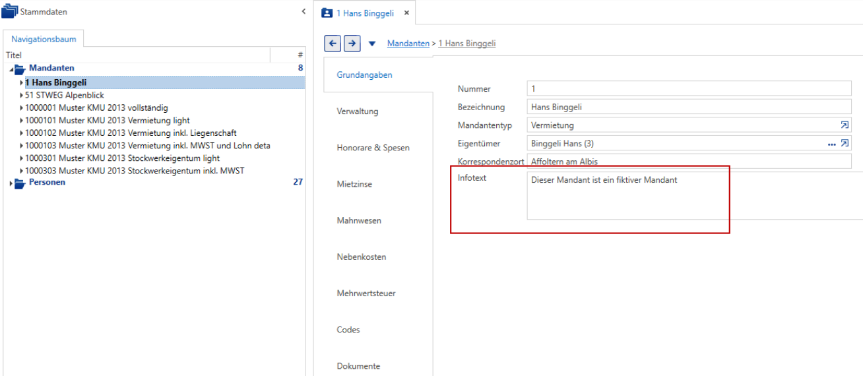Click the Stammdaten panel title
863x376 pixels.
(x=44, y=13)
